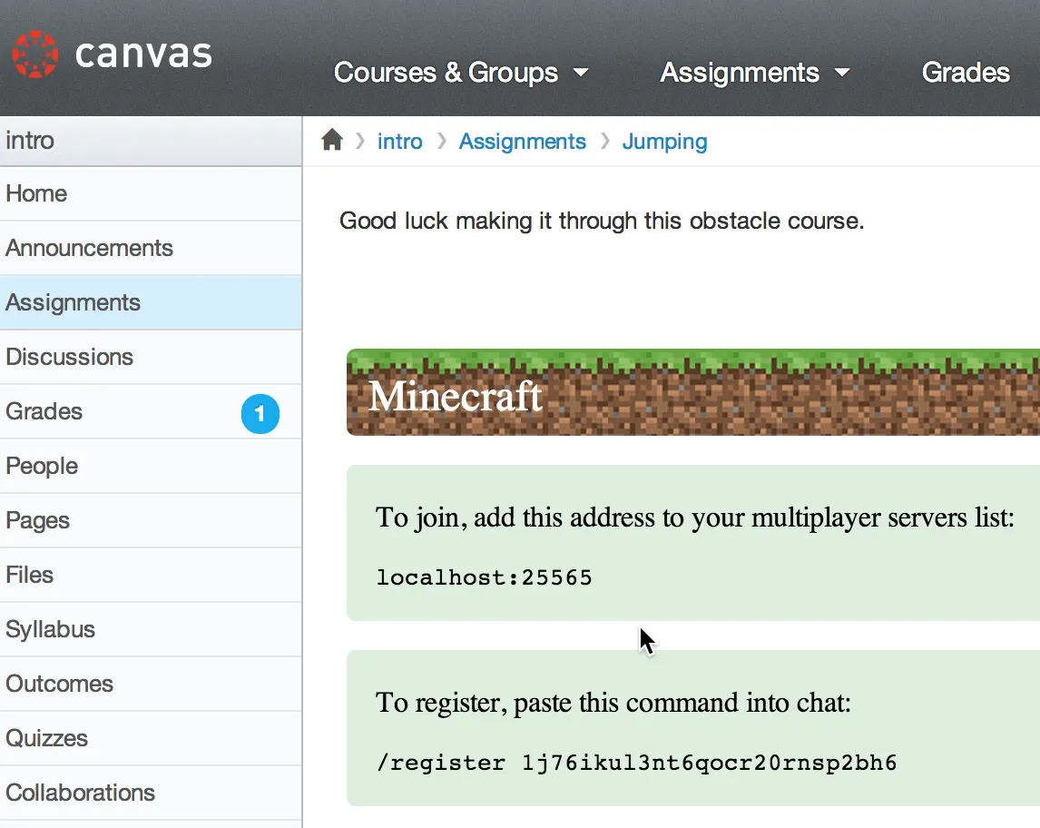Open Grades in the course sidebar
Image resolution: width=1040 pixels, height=828 pixels.
click(x=151, y=411)
